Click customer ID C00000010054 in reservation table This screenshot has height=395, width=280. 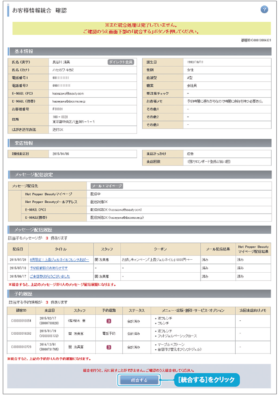tap(21, 323)
